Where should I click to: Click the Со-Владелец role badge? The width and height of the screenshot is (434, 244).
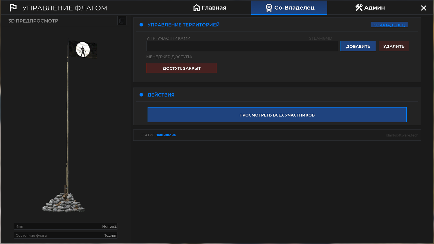(x=389, y=25)
